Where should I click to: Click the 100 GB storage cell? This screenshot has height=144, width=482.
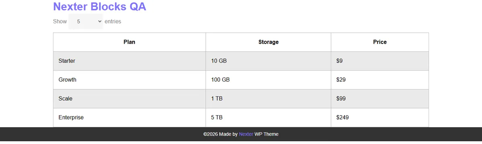coord(268,80)
